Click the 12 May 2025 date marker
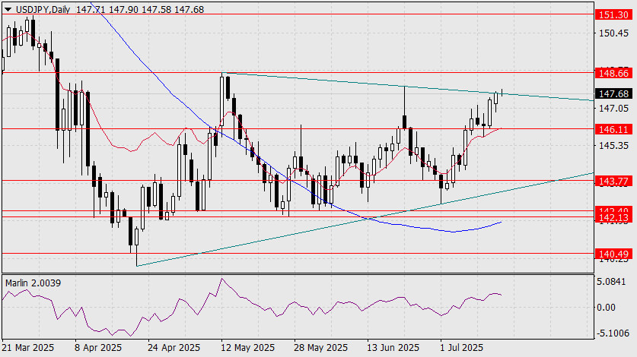This screenshot has height=357, width=637. [x=248, y=348]
